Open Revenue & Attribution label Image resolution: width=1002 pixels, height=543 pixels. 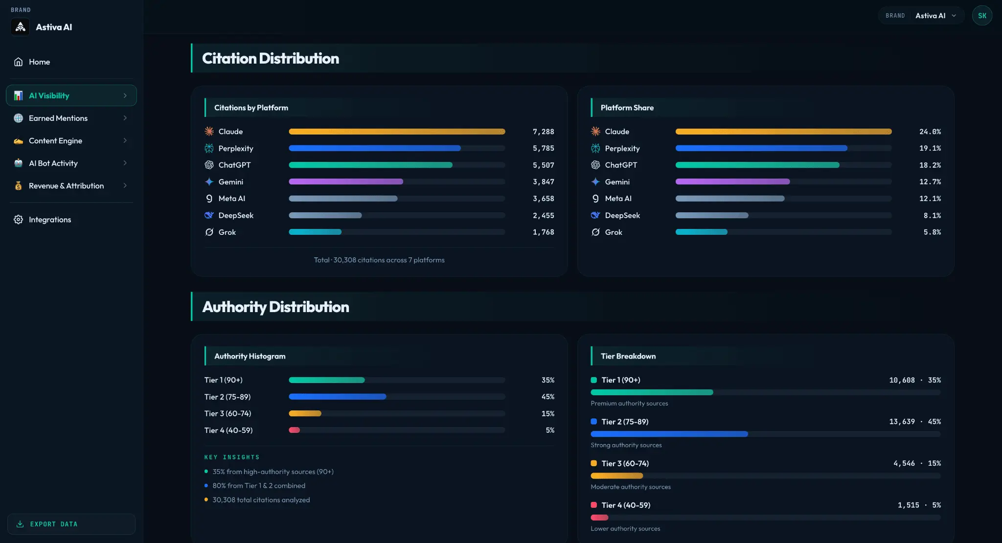(x=66, y=185)
